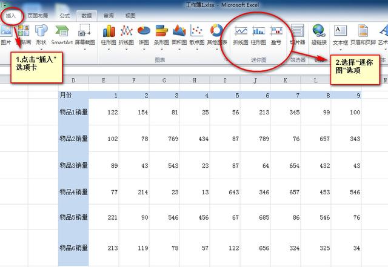388x267 pixels.
Task: Click cell containing 769
Action: (164, 139)
